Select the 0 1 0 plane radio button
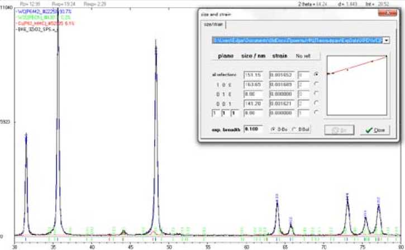 316,93
